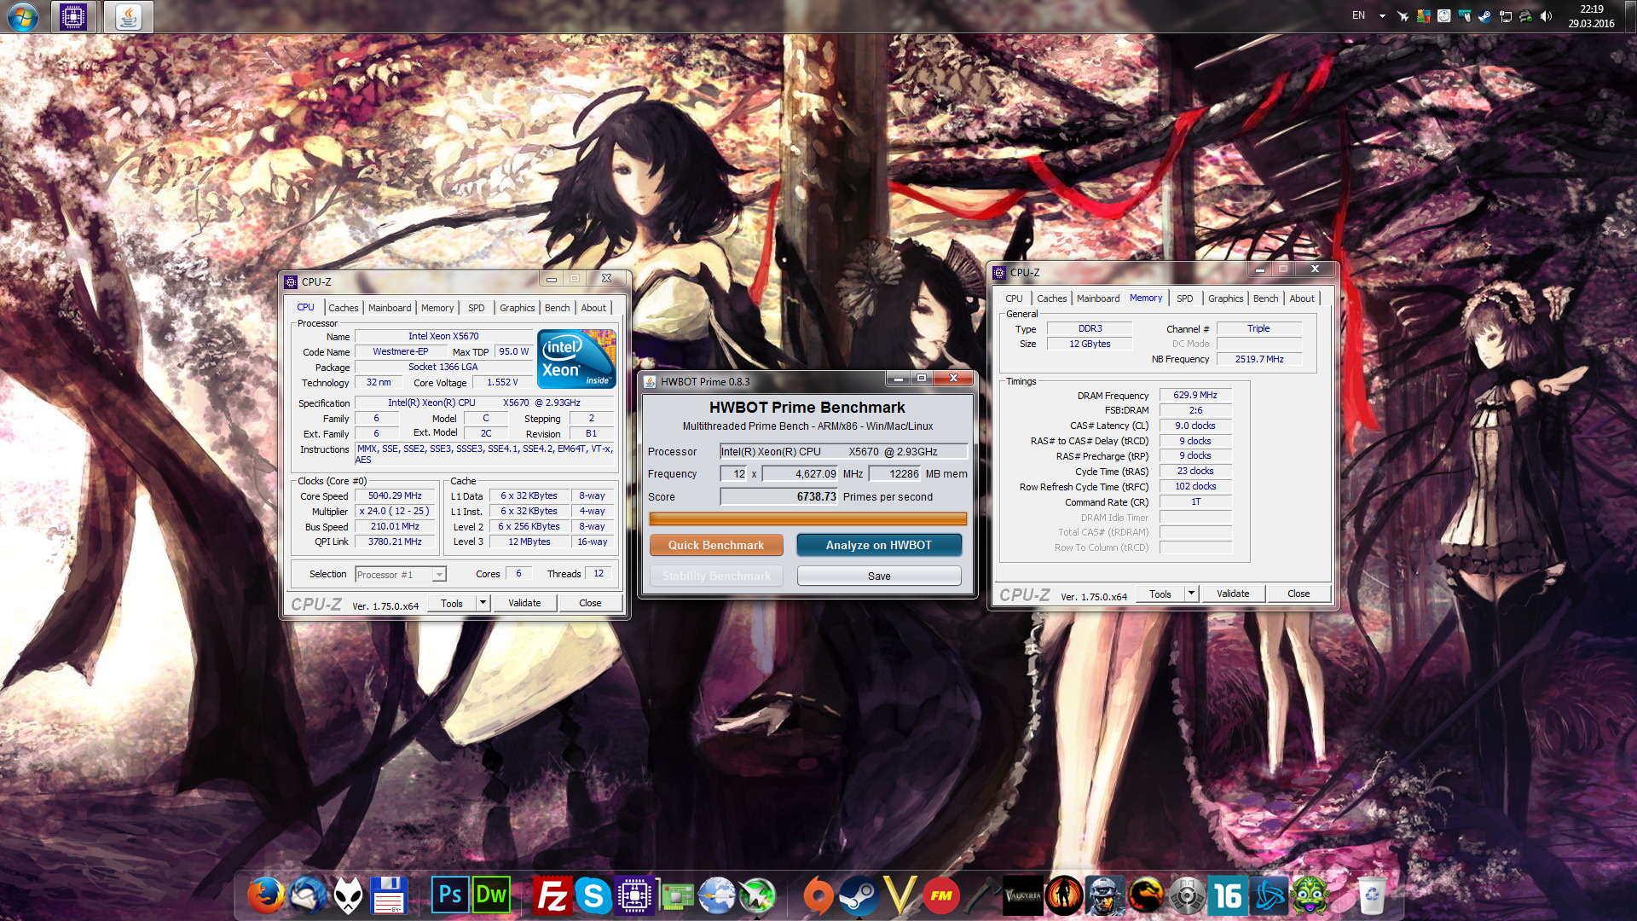Open Memory tab in left CPU-Z window
1637x921 pixels.
pos(437,308)
